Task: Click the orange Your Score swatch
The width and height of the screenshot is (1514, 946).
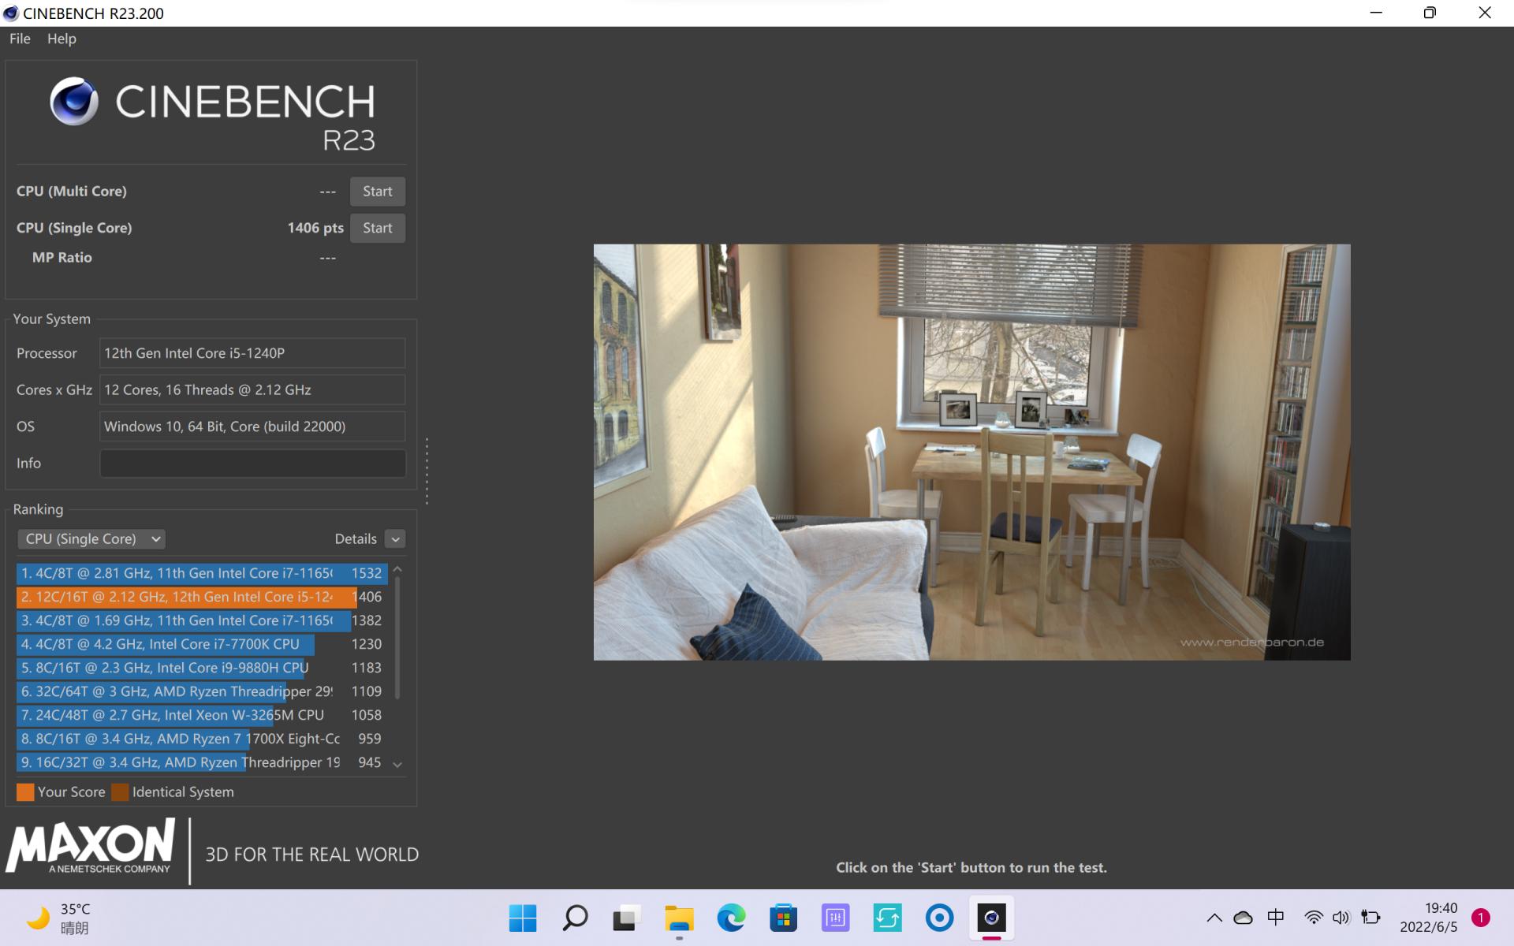Action: 25,792
